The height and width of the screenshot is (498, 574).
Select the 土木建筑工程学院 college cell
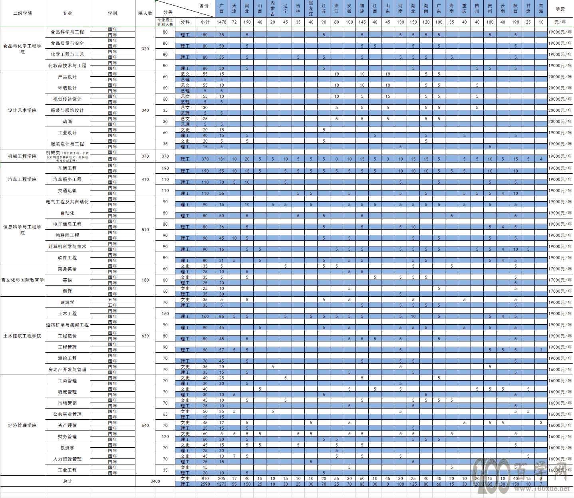22,336
